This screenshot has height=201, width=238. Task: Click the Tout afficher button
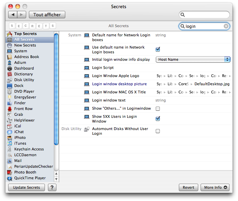coord(47,15)
